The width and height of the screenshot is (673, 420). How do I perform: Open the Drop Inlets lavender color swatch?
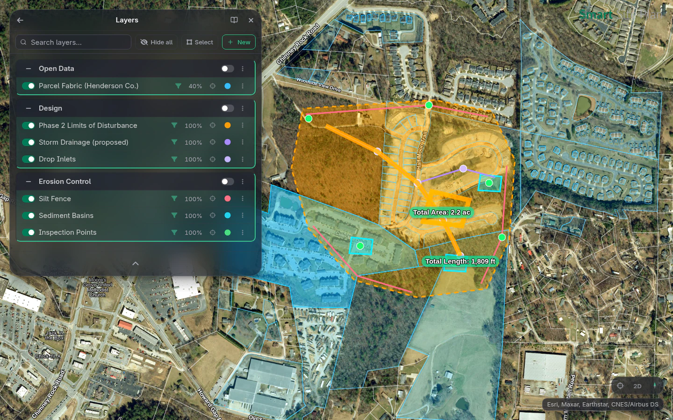click(228, 159)
